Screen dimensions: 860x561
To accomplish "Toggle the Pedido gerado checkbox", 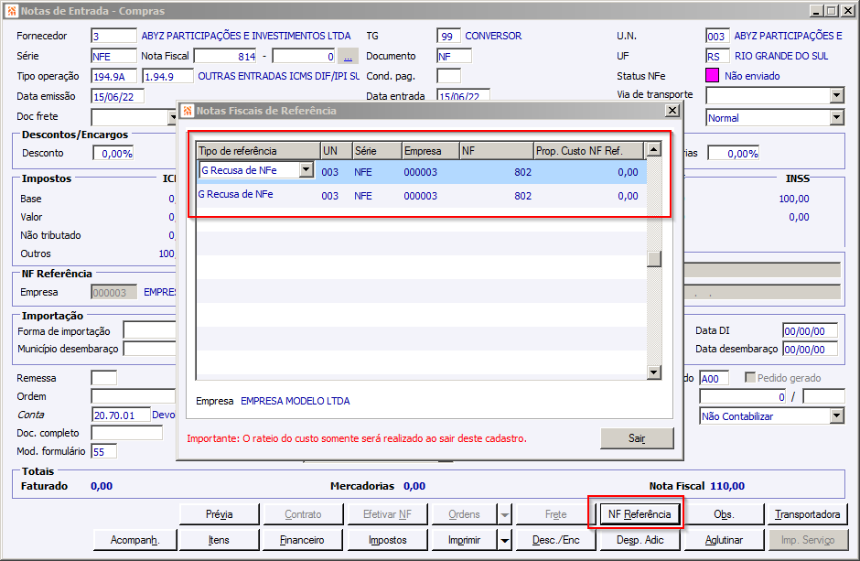I will [750, 377].
